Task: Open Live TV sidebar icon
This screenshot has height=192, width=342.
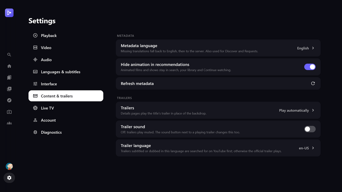Action: (9, 112)
